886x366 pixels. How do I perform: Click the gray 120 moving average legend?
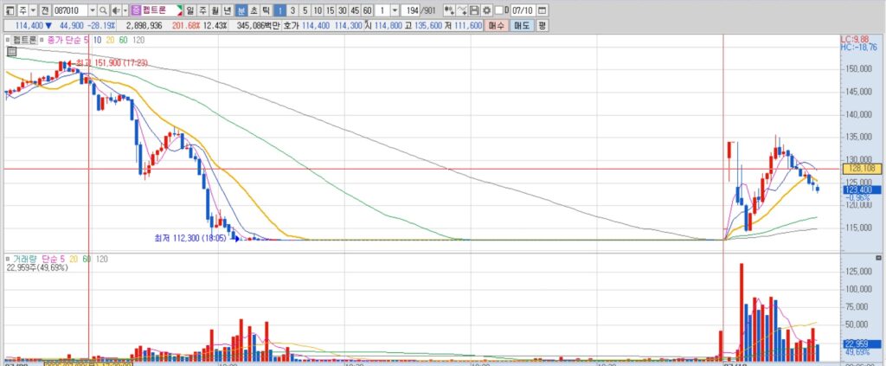point(138,40)
